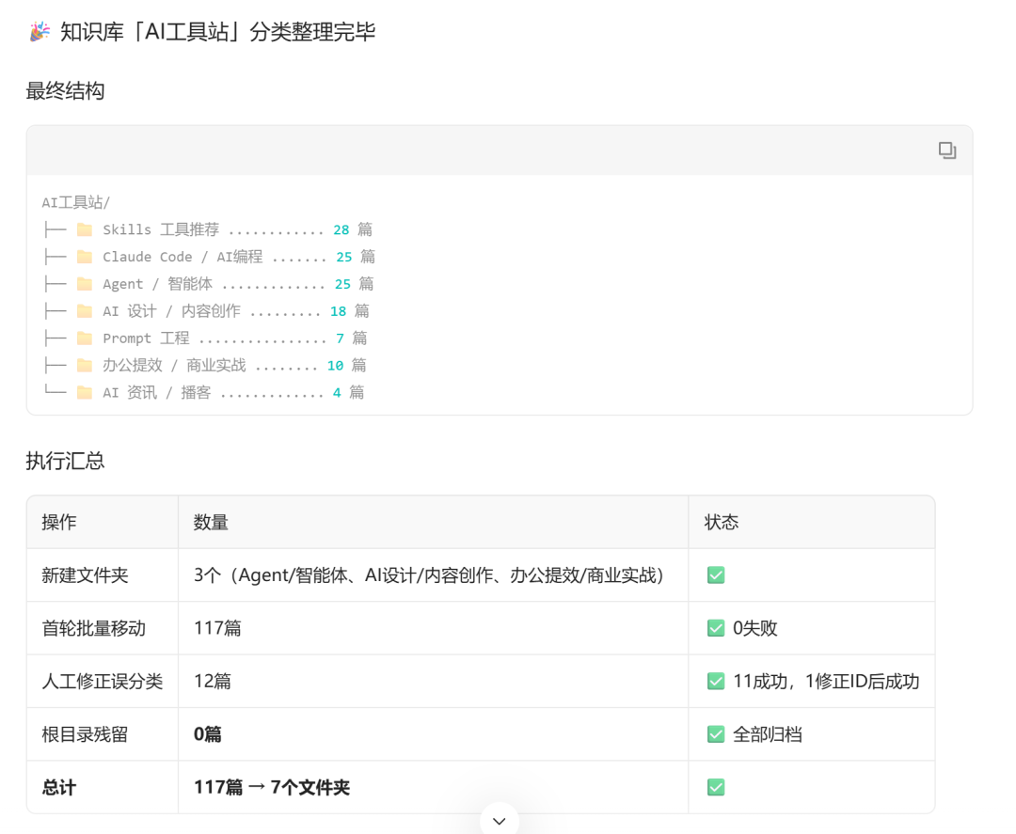Click the 28 篇 count link
Viewport: 1016px width, 834px height.
click(353, 229)
